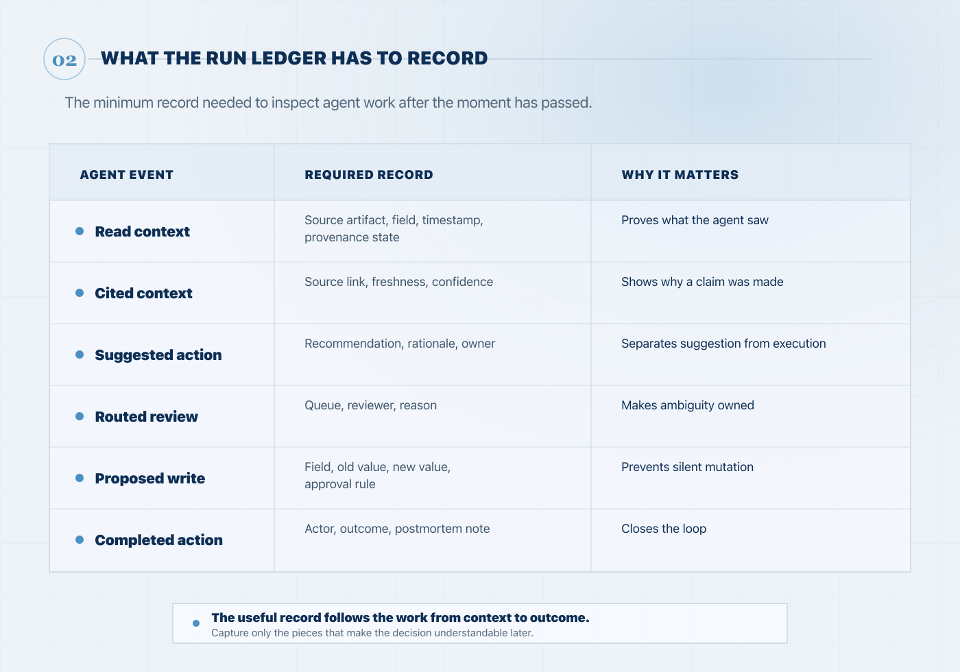960x672 pixels.
Task: Select the 'Read context' row label
Action: tap(143, 232)
